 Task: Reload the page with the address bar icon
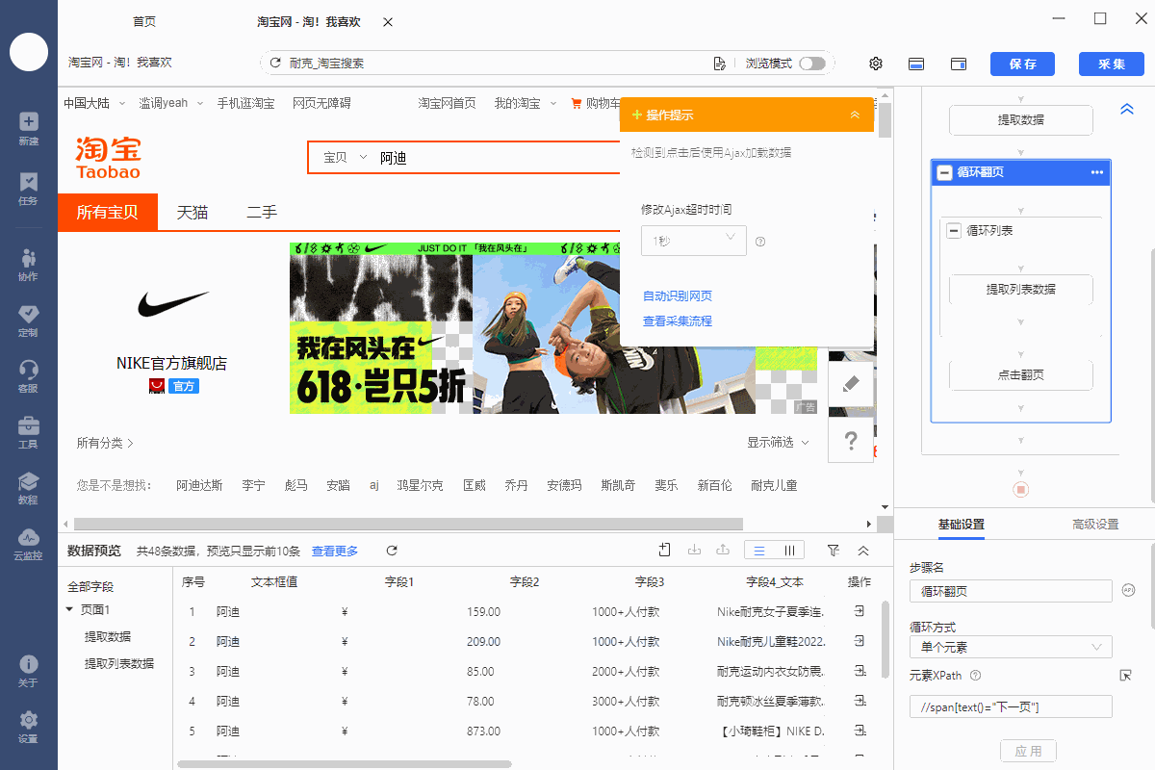click(276, 64)
